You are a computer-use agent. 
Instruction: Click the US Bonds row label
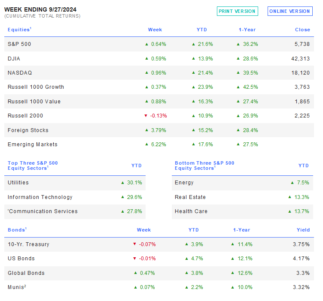pyautogui.click(x=21, y=259)
